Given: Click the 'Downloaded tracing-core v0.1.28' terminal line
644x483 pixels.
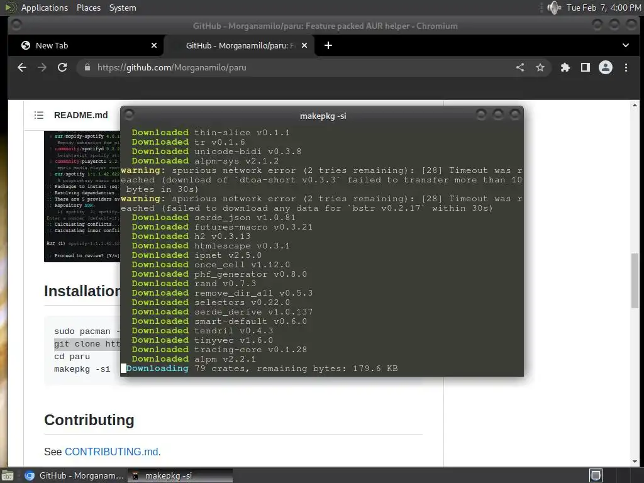Looking at the screenshot, I should pyautogui.click(x=219, y=350).
